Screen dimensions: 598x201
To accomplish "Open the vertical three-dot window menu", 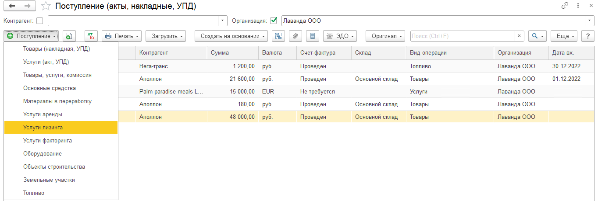I will (579, 6).
